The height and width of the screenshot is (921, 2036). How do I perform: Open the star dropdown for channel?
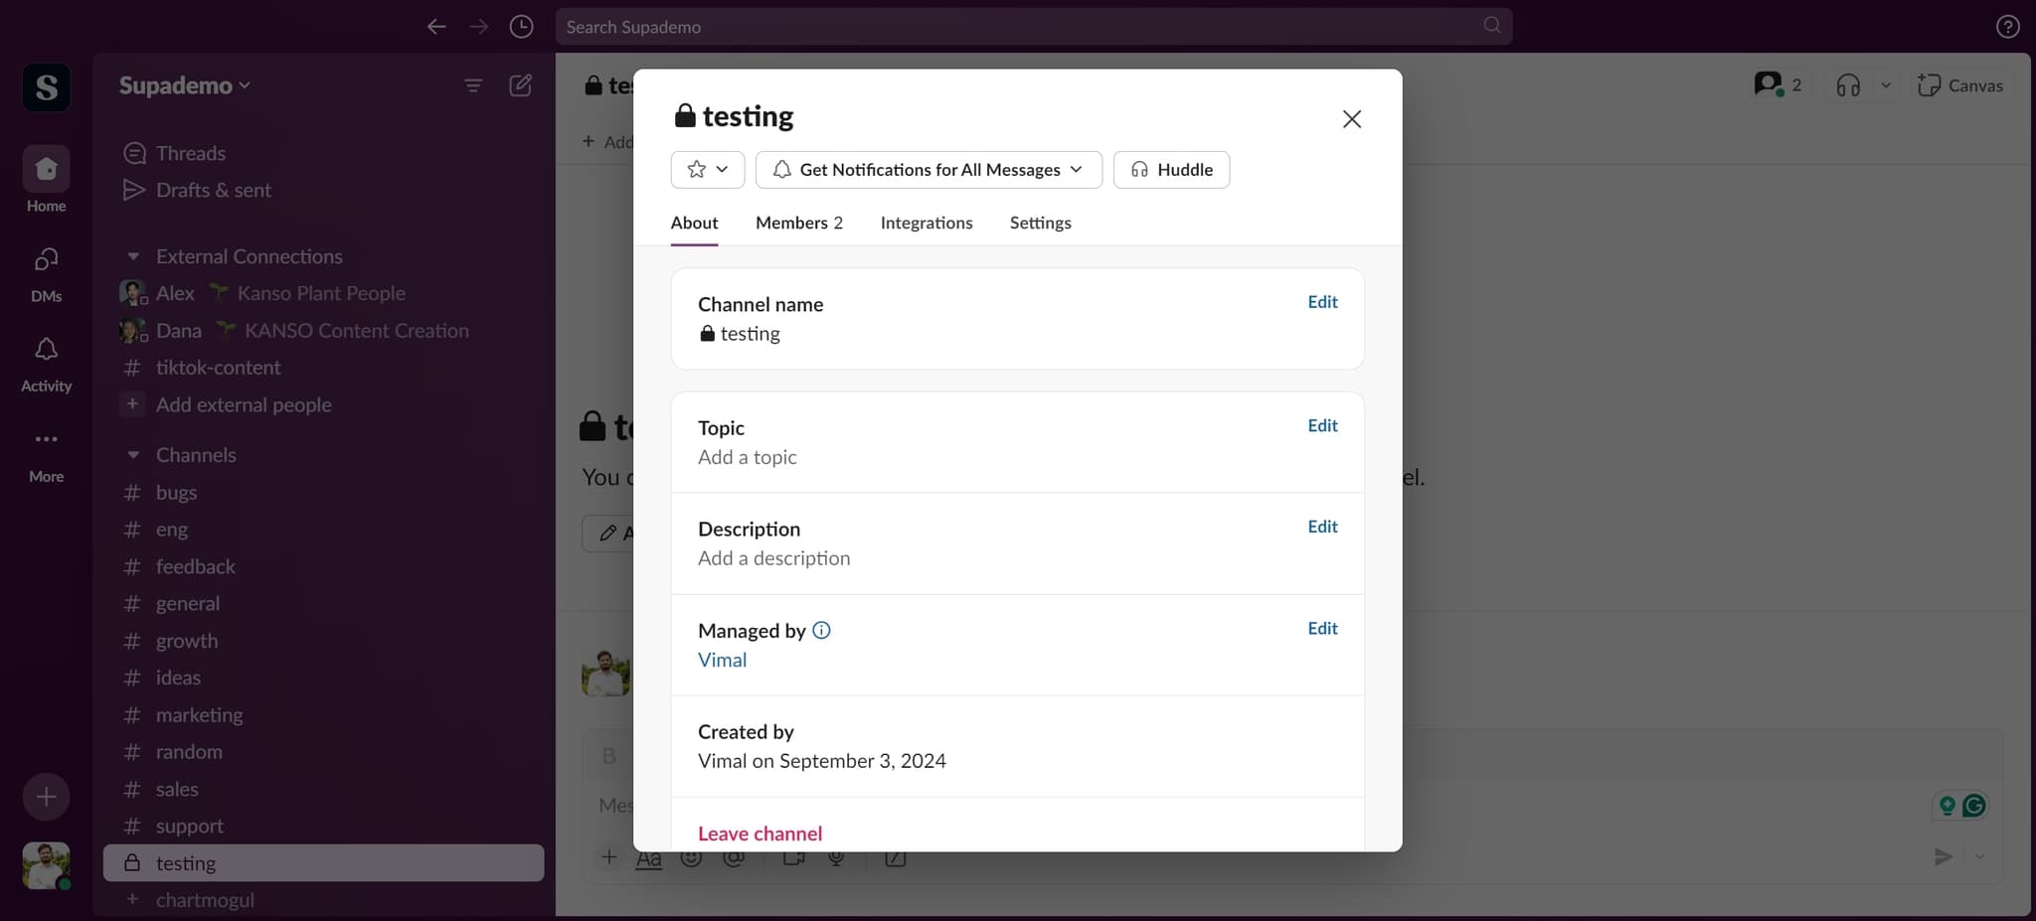coord(708,170)
